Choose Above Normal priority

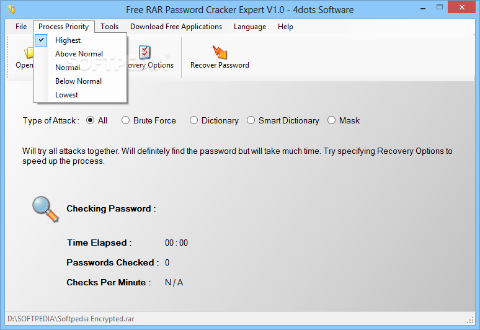80,54
